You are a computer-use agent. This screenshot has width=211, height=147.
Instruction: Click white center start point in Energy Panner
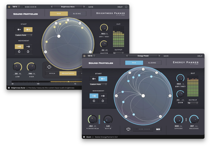click(143, 96)
